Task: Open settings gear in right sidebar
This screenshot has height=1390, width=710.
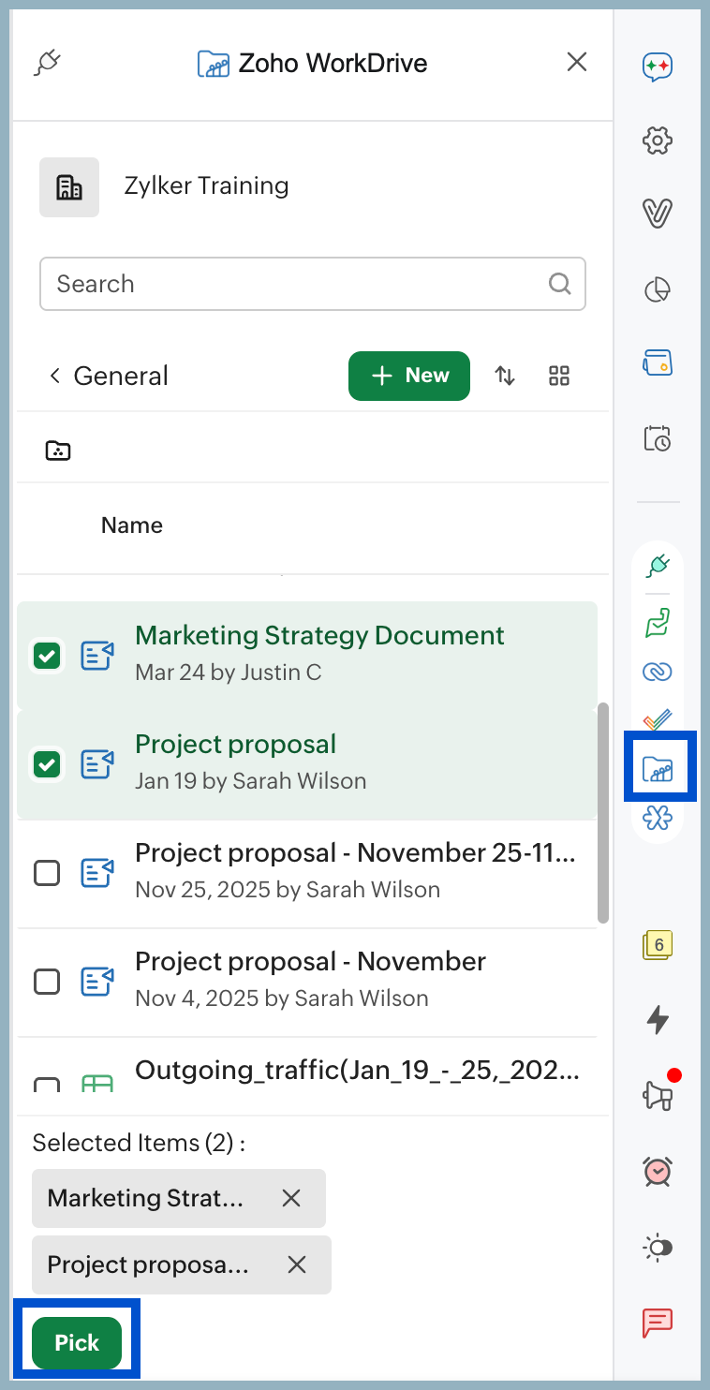Action: [658, 140]
